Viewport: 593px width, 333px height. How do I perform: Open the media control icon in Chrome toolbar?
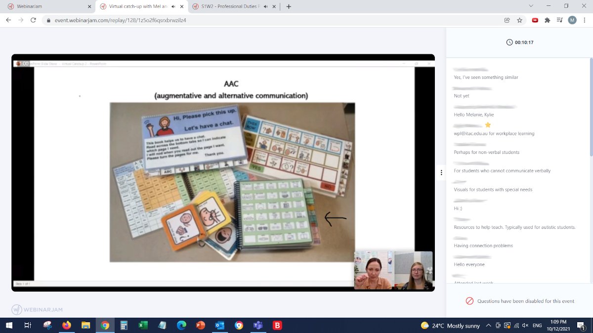point(559,20)
